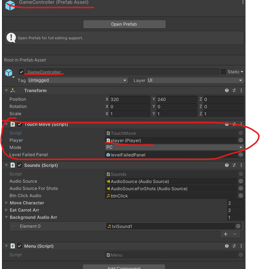Image resolution: width=260 pixels, height=269 pixels.
Task: Click the Open Prefab button
Action: (x=124, y=24)
